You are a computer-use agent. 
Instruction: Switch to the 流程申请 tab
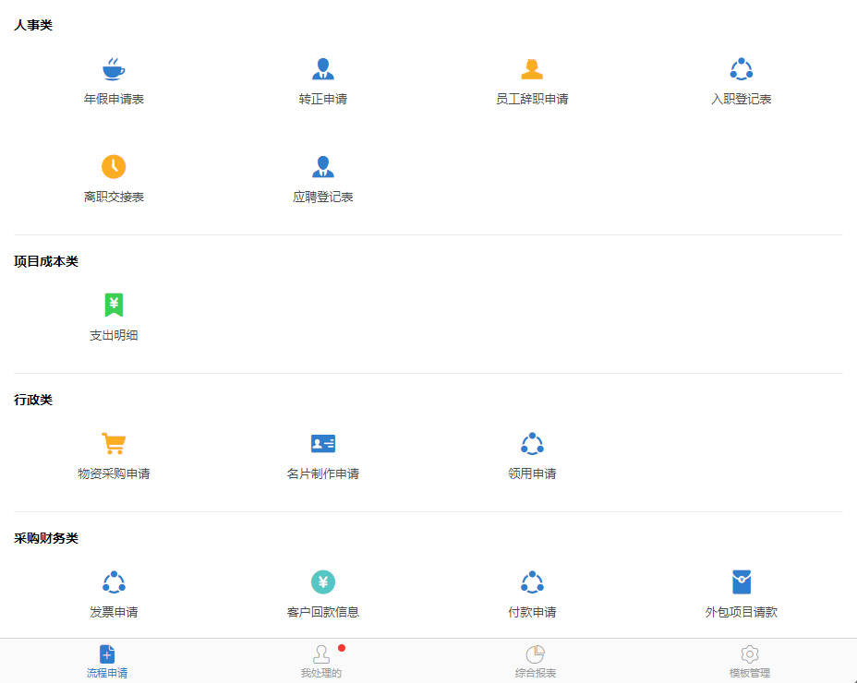pos(107,662)
